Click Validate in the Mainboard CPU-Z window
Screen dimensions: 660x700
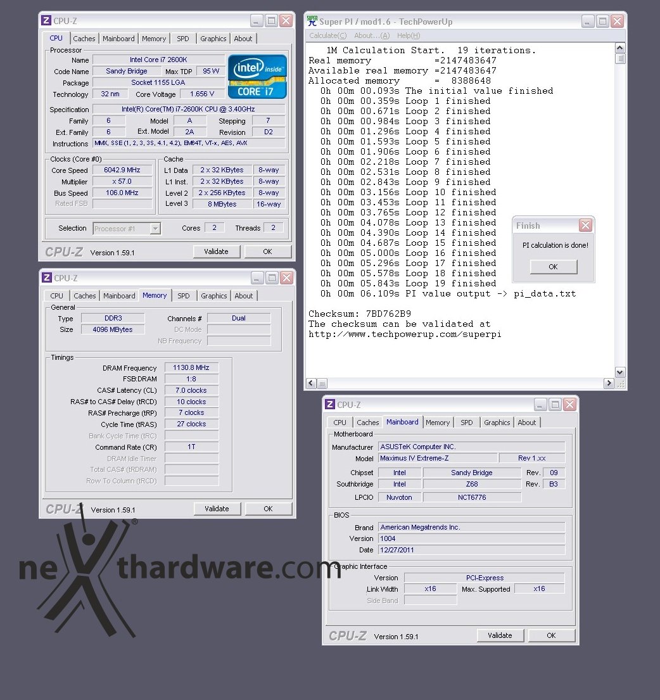[x=500, y=635]
